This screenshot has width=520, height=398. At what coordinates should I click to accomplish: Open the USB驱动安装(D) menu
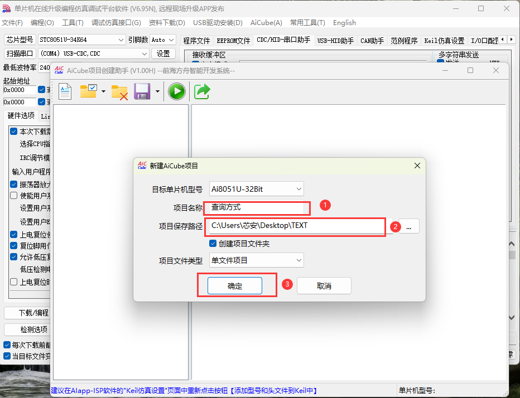(x=218, y=22)
